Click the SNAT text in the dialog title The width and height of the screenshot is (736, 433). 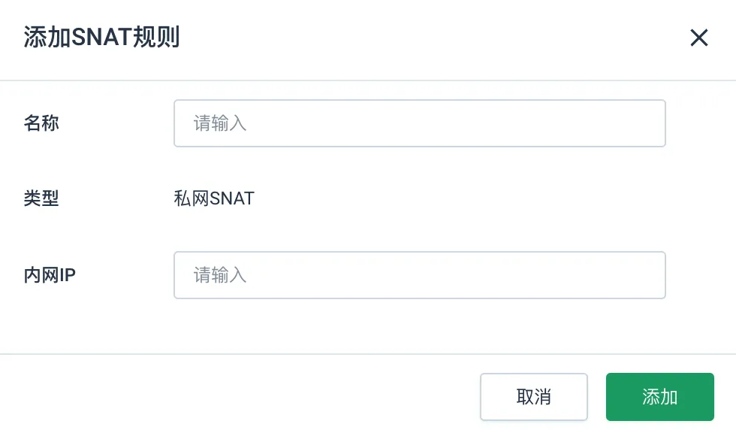[101, 37]
